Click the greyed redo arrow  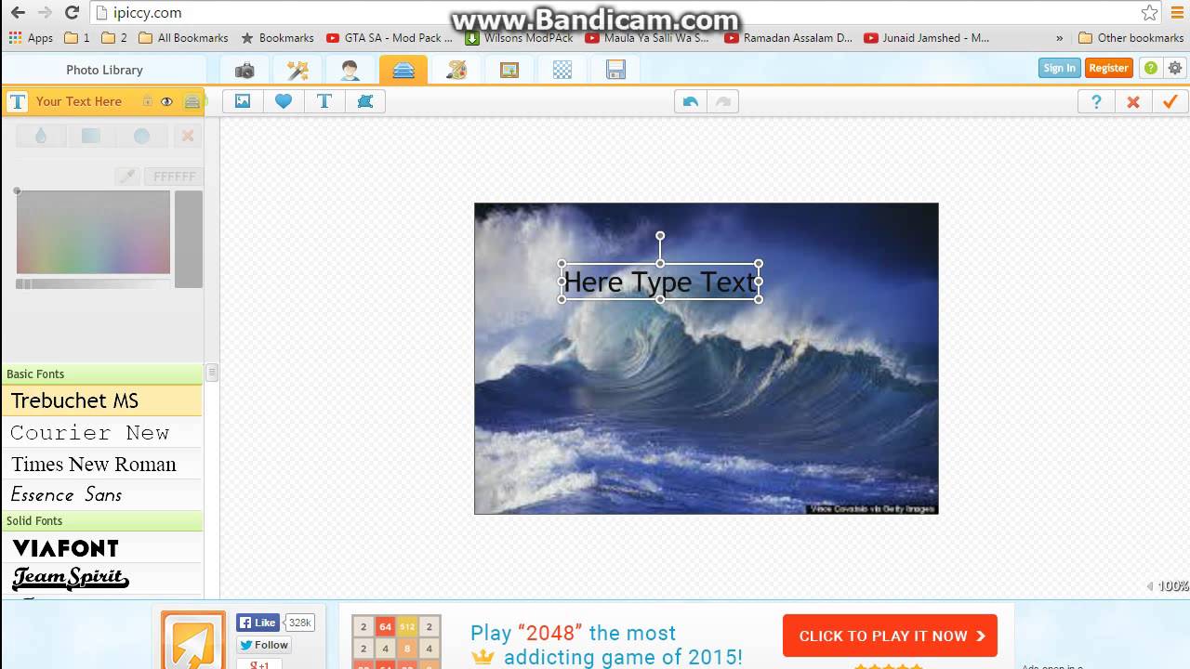point(722,101)
